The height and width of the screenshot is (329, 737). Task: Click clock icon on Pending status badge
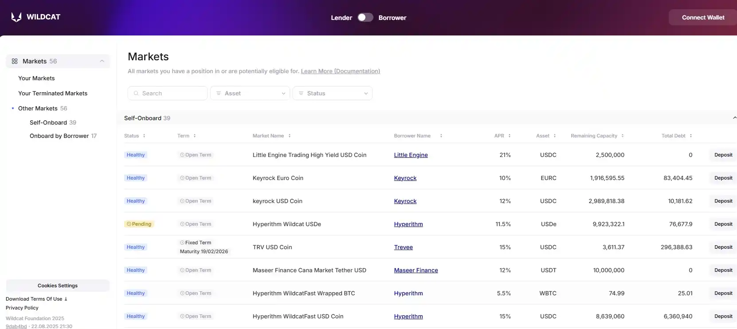tap(129, 224)
